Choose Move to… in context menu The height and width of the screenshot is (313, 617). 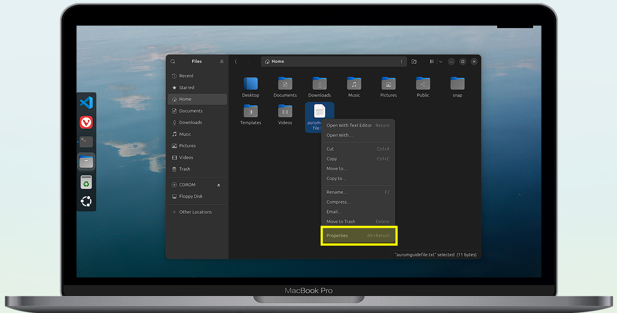[x=358, y=168]
